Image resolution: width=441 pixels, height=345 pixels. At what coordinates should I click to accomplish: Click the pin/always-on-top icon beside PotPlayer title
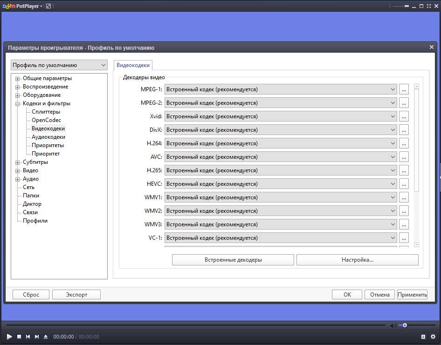[x=48, y=6]
